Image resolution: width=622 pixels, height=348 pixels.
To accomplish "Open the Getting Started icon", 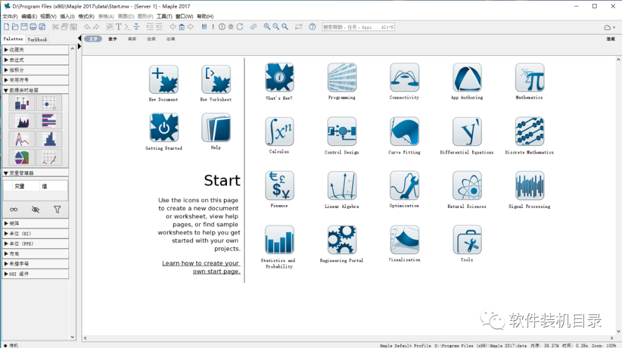I will [x=164, y=127].
